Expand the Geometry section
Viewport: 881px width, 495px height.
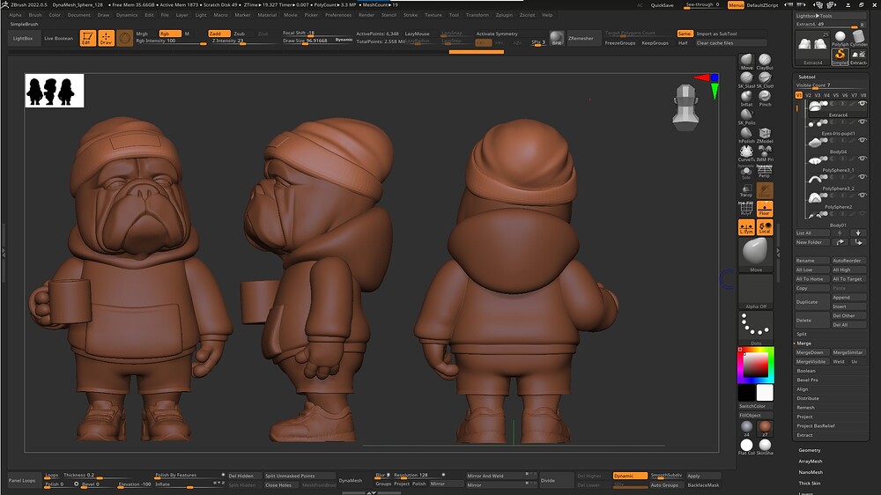tap(810, 450)
